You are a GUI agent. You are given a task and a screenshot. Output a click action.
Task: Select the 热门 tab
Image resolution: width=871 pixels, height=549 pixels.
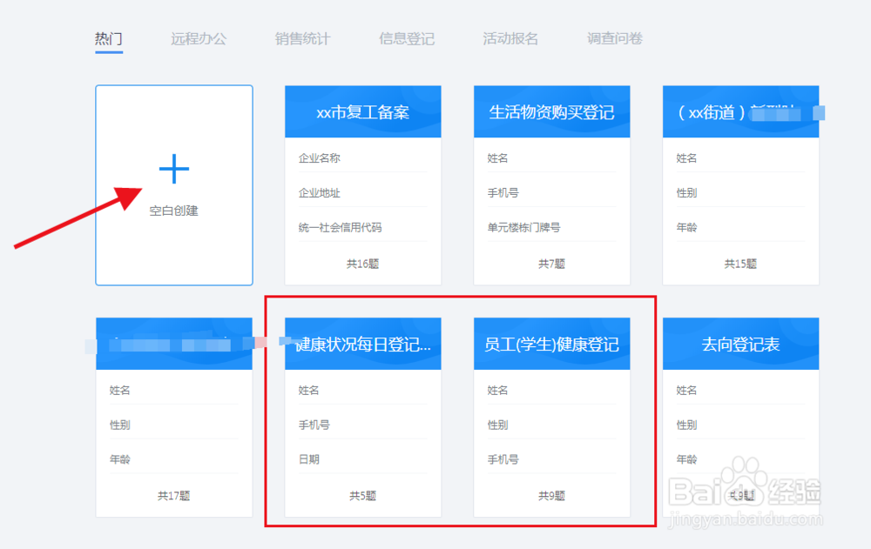(x=108, y=38)
